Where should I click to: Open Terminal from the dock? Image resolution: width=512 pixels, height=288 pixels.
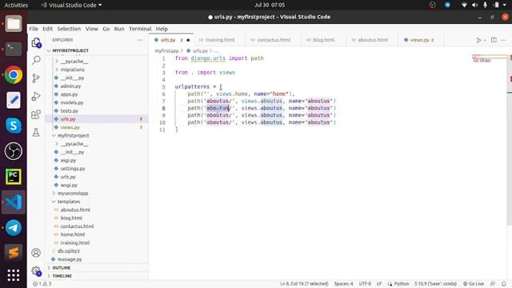(x=14, y=50)
